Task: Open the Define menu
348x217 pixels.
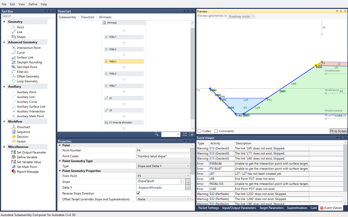Action: [33, 4]
